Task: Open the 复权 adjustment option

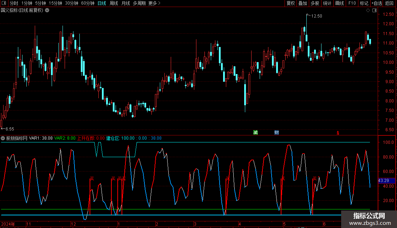Action: [291, 3]
